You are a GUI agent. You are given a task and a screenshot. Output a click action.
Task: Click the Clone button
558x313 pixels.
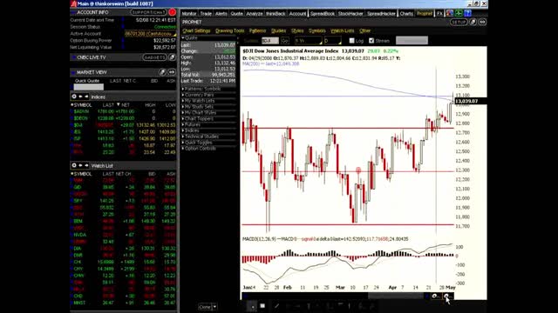pos(205,307)
